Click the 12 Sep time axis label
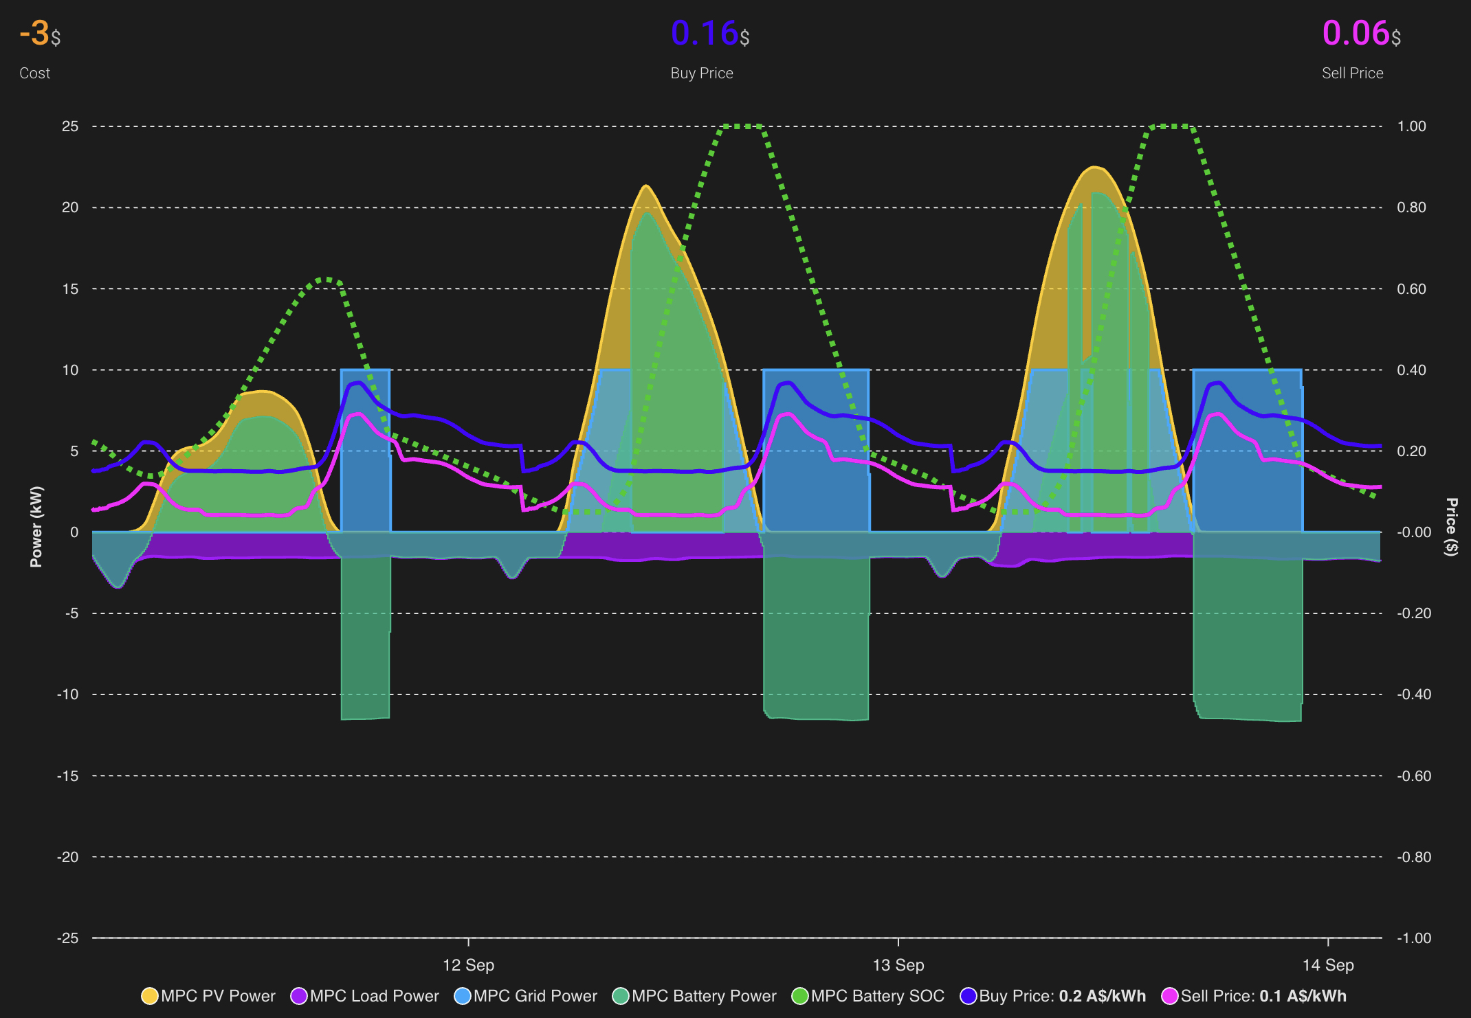This screenshot has width=1471, height=1018. 468,965
